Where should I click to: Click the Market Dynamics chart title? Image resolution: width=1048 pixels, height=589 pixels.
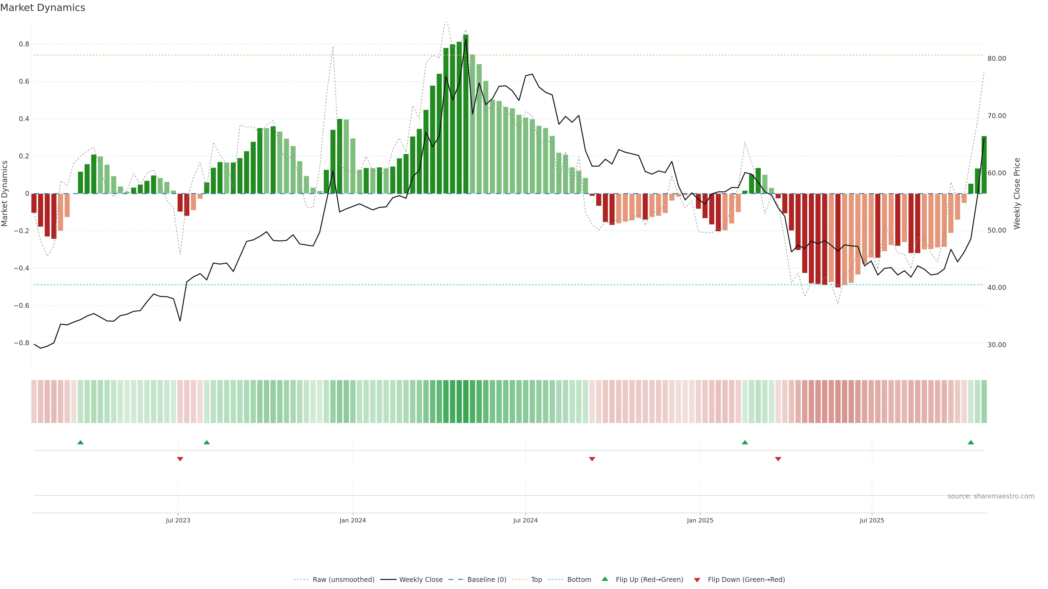click(43, 8)
